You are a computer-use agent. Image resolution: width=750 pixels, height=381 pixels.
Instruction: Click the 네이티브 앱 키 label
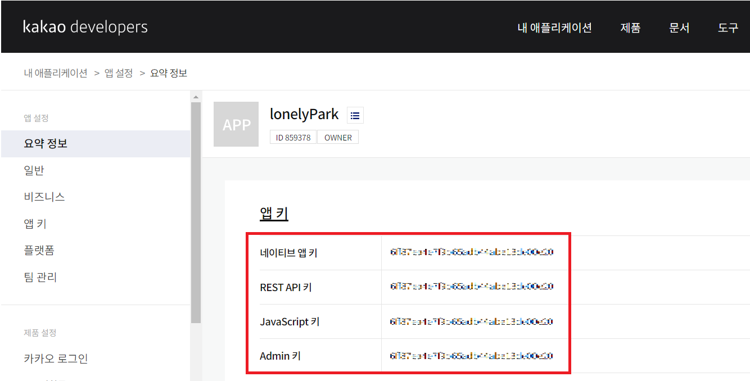click(x=288, y=253)
